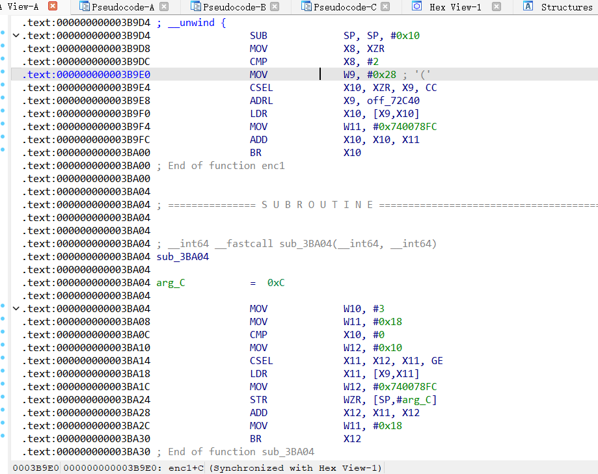
Task: Toggle breakpoint dot at address 3B9D8
Action: [x=3, y=46]
